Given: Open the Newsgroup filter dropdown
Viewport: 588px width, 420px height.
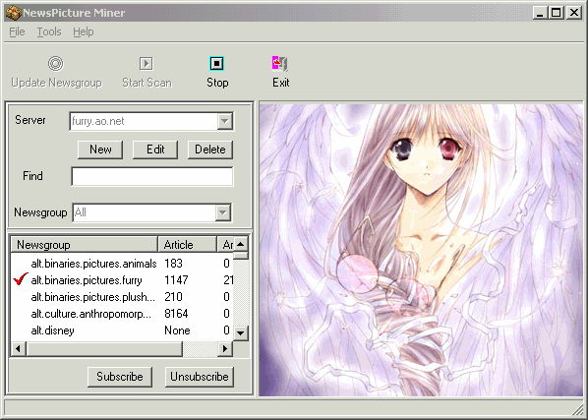Looking at the screenshot, I should click(x=223, y=212).
